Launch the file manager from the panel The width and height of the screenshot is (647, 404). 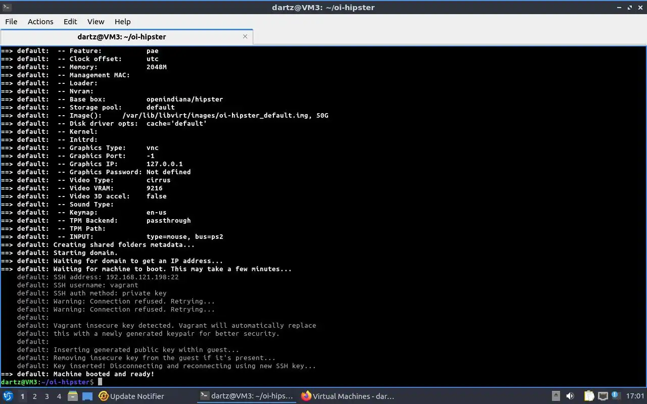(73, 396)
